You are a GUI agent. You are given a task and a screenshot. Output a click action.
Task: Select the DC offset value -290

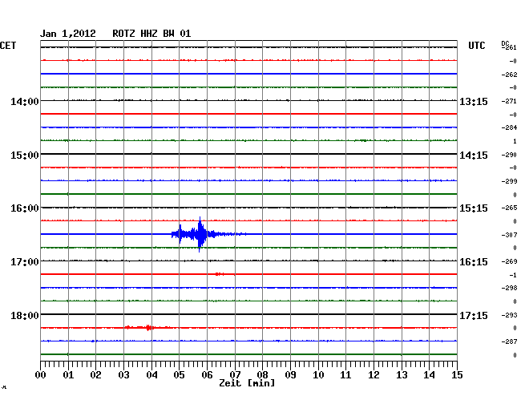pyautogui.click(x=509, y=155)
